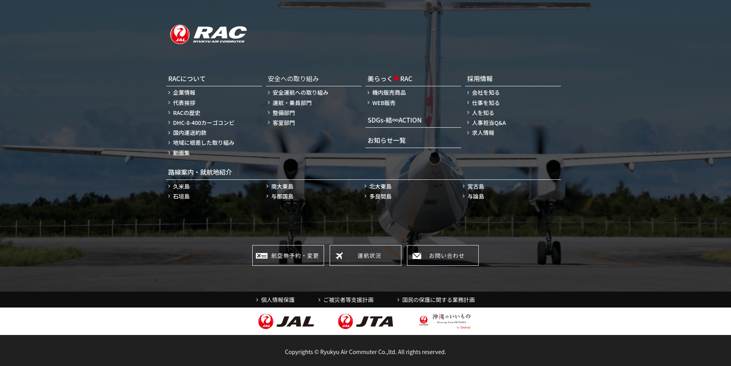Click the airplane icon for 運航状況
Screen dimensions: 731x366
[x=339, y=256]
